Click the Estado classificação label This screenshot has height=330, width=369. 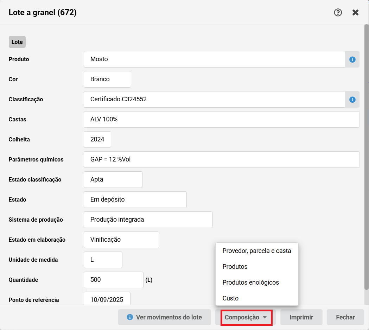(x=35, y=179)
